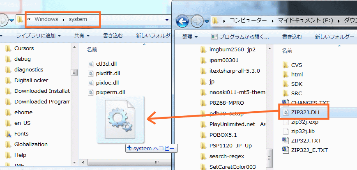The image size is (357, 170).
Task: Select the SDK folder icon
Action: pos(286,84)
